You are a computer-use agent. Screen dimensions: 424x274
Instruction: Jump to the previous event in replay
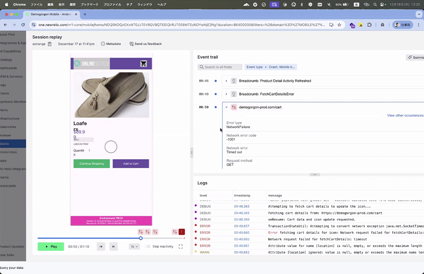[101, 246]
